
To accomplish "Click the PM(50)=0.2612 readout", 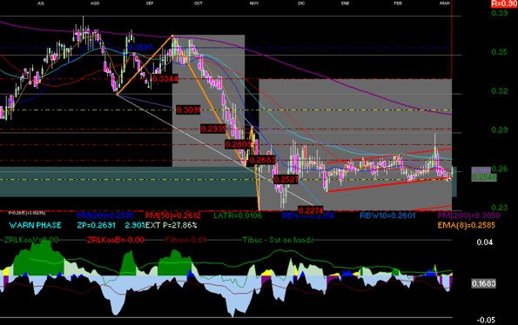I will [x=172, y=216].
